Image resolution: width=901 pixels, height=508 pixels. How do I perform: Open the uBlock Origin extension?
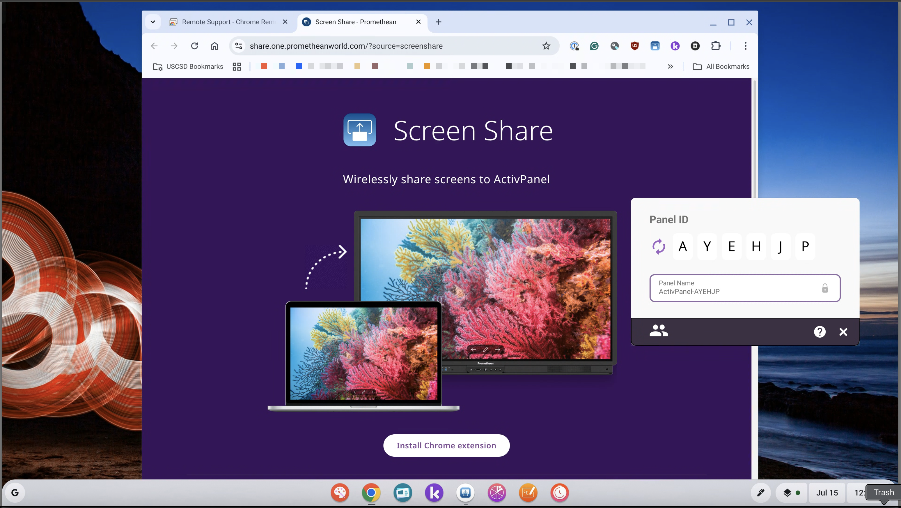click(x=634, y=46)
